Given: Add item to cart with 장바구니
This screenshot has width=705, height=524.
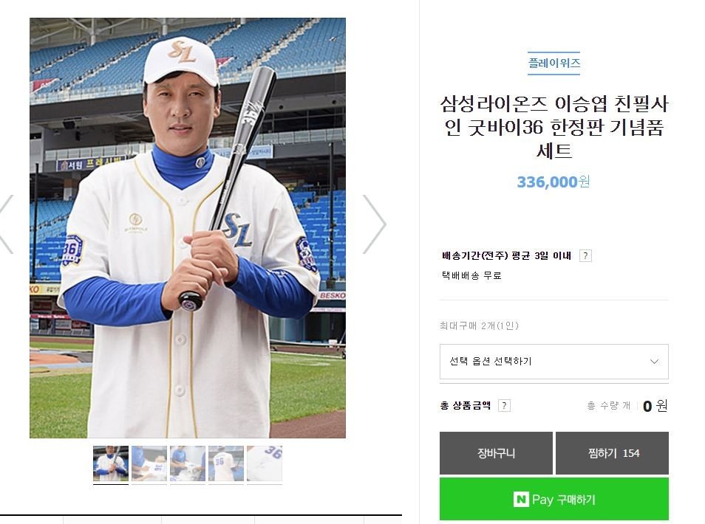Looking at the screenshot, I should pos(496,453).
